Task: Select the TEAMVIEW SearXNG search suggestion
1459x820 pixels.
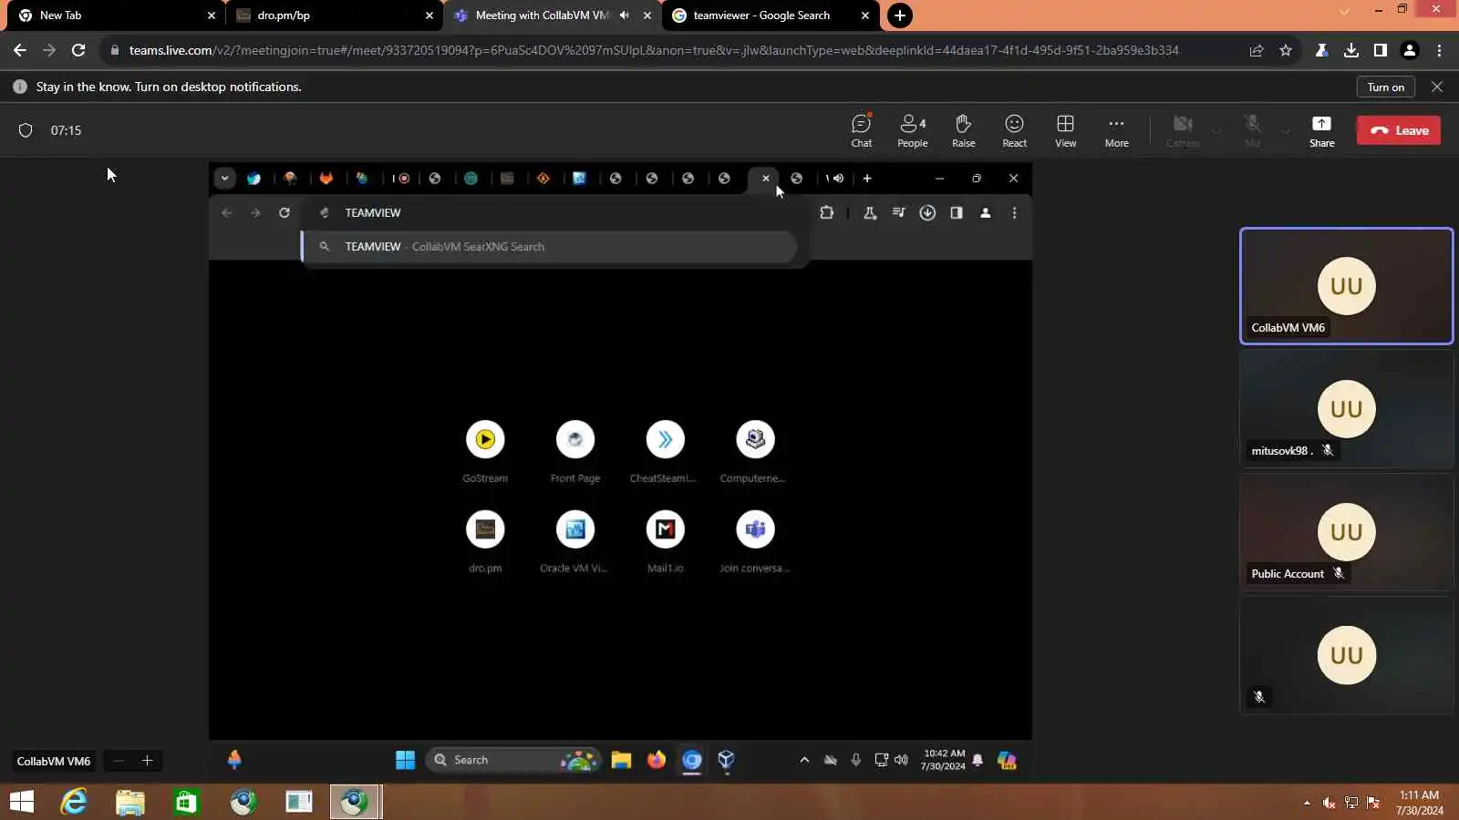Action: tap(550, 247)
